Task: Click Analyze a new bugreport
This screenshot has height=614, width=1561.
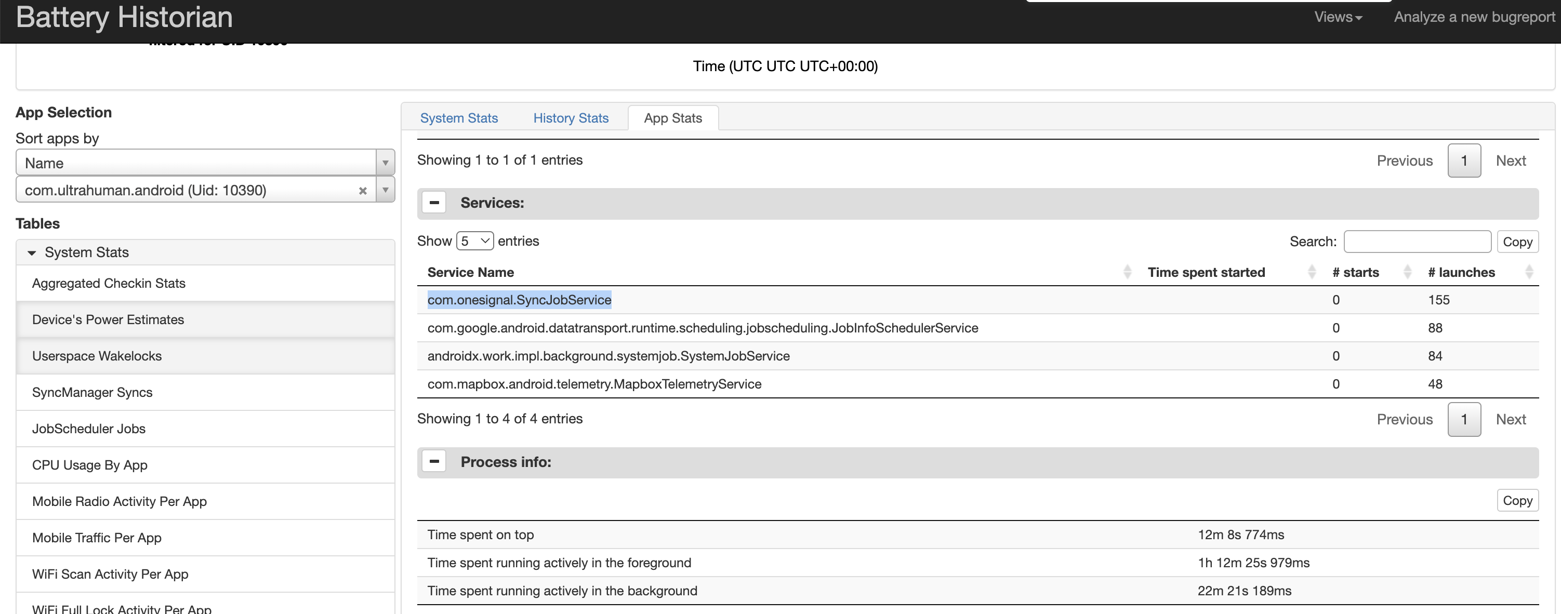Action: (1474, 17)
